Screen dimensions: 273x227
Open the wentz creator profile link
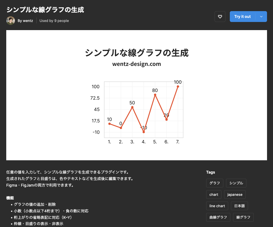(26, 21)
